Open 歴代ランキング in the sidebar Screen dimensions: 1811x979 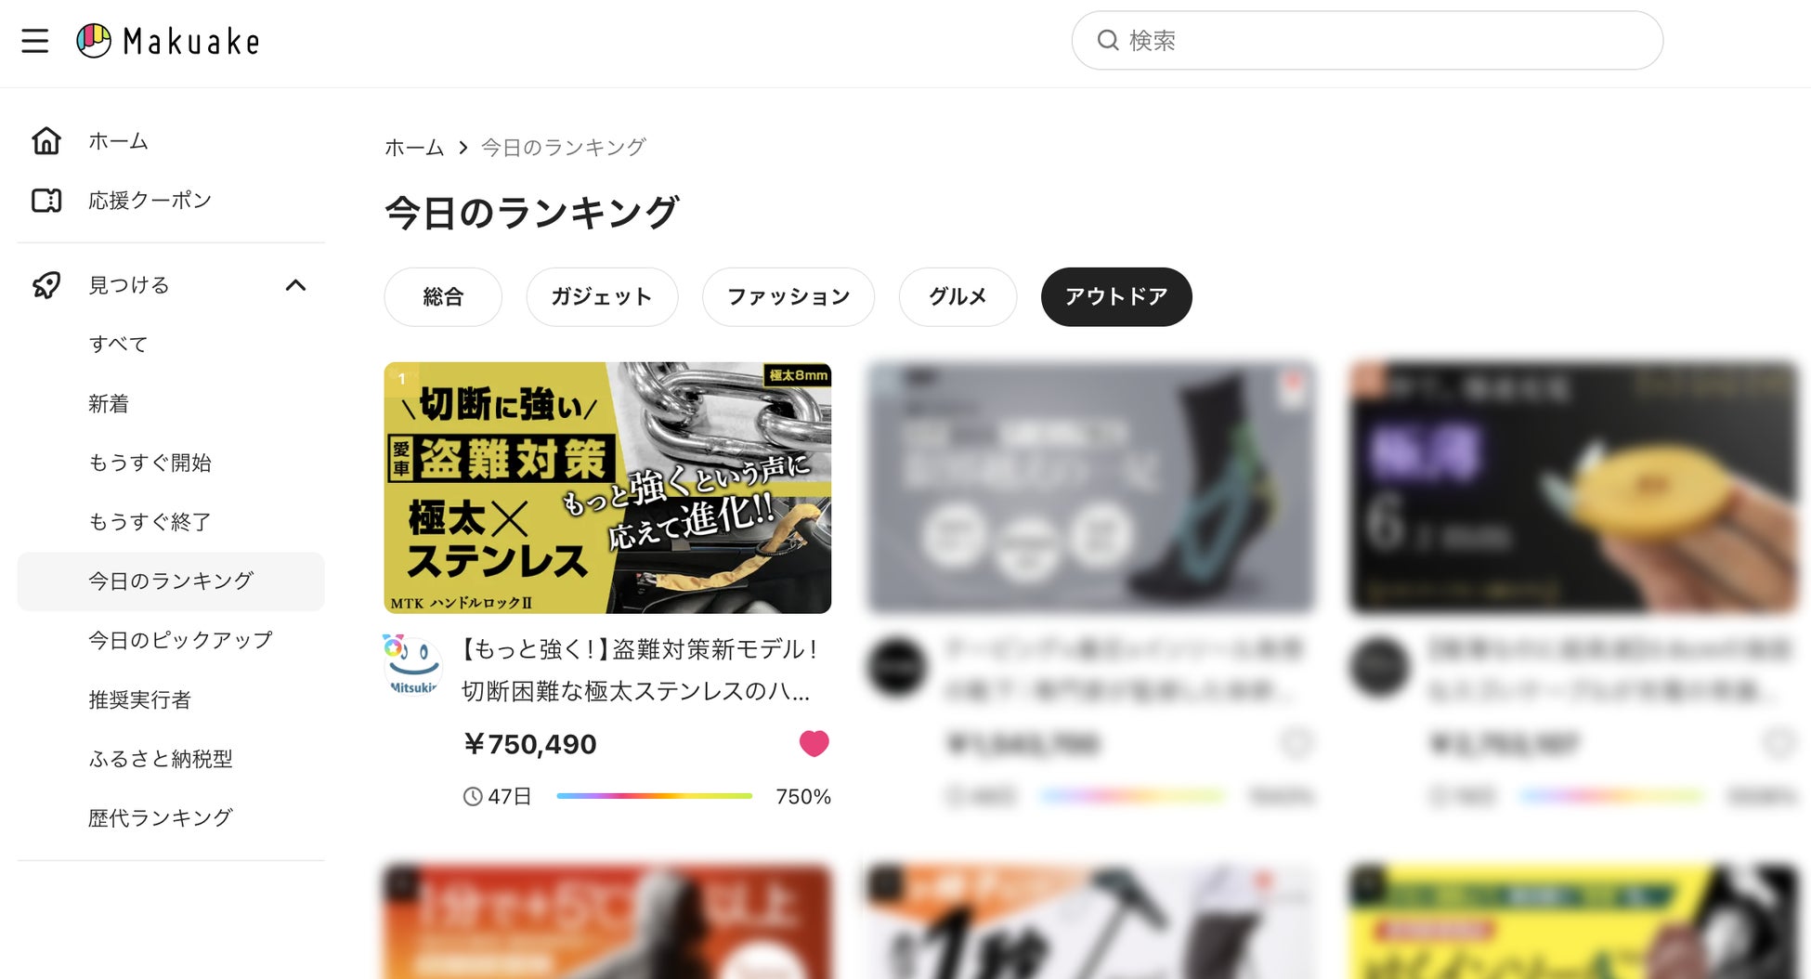[161, 817]
